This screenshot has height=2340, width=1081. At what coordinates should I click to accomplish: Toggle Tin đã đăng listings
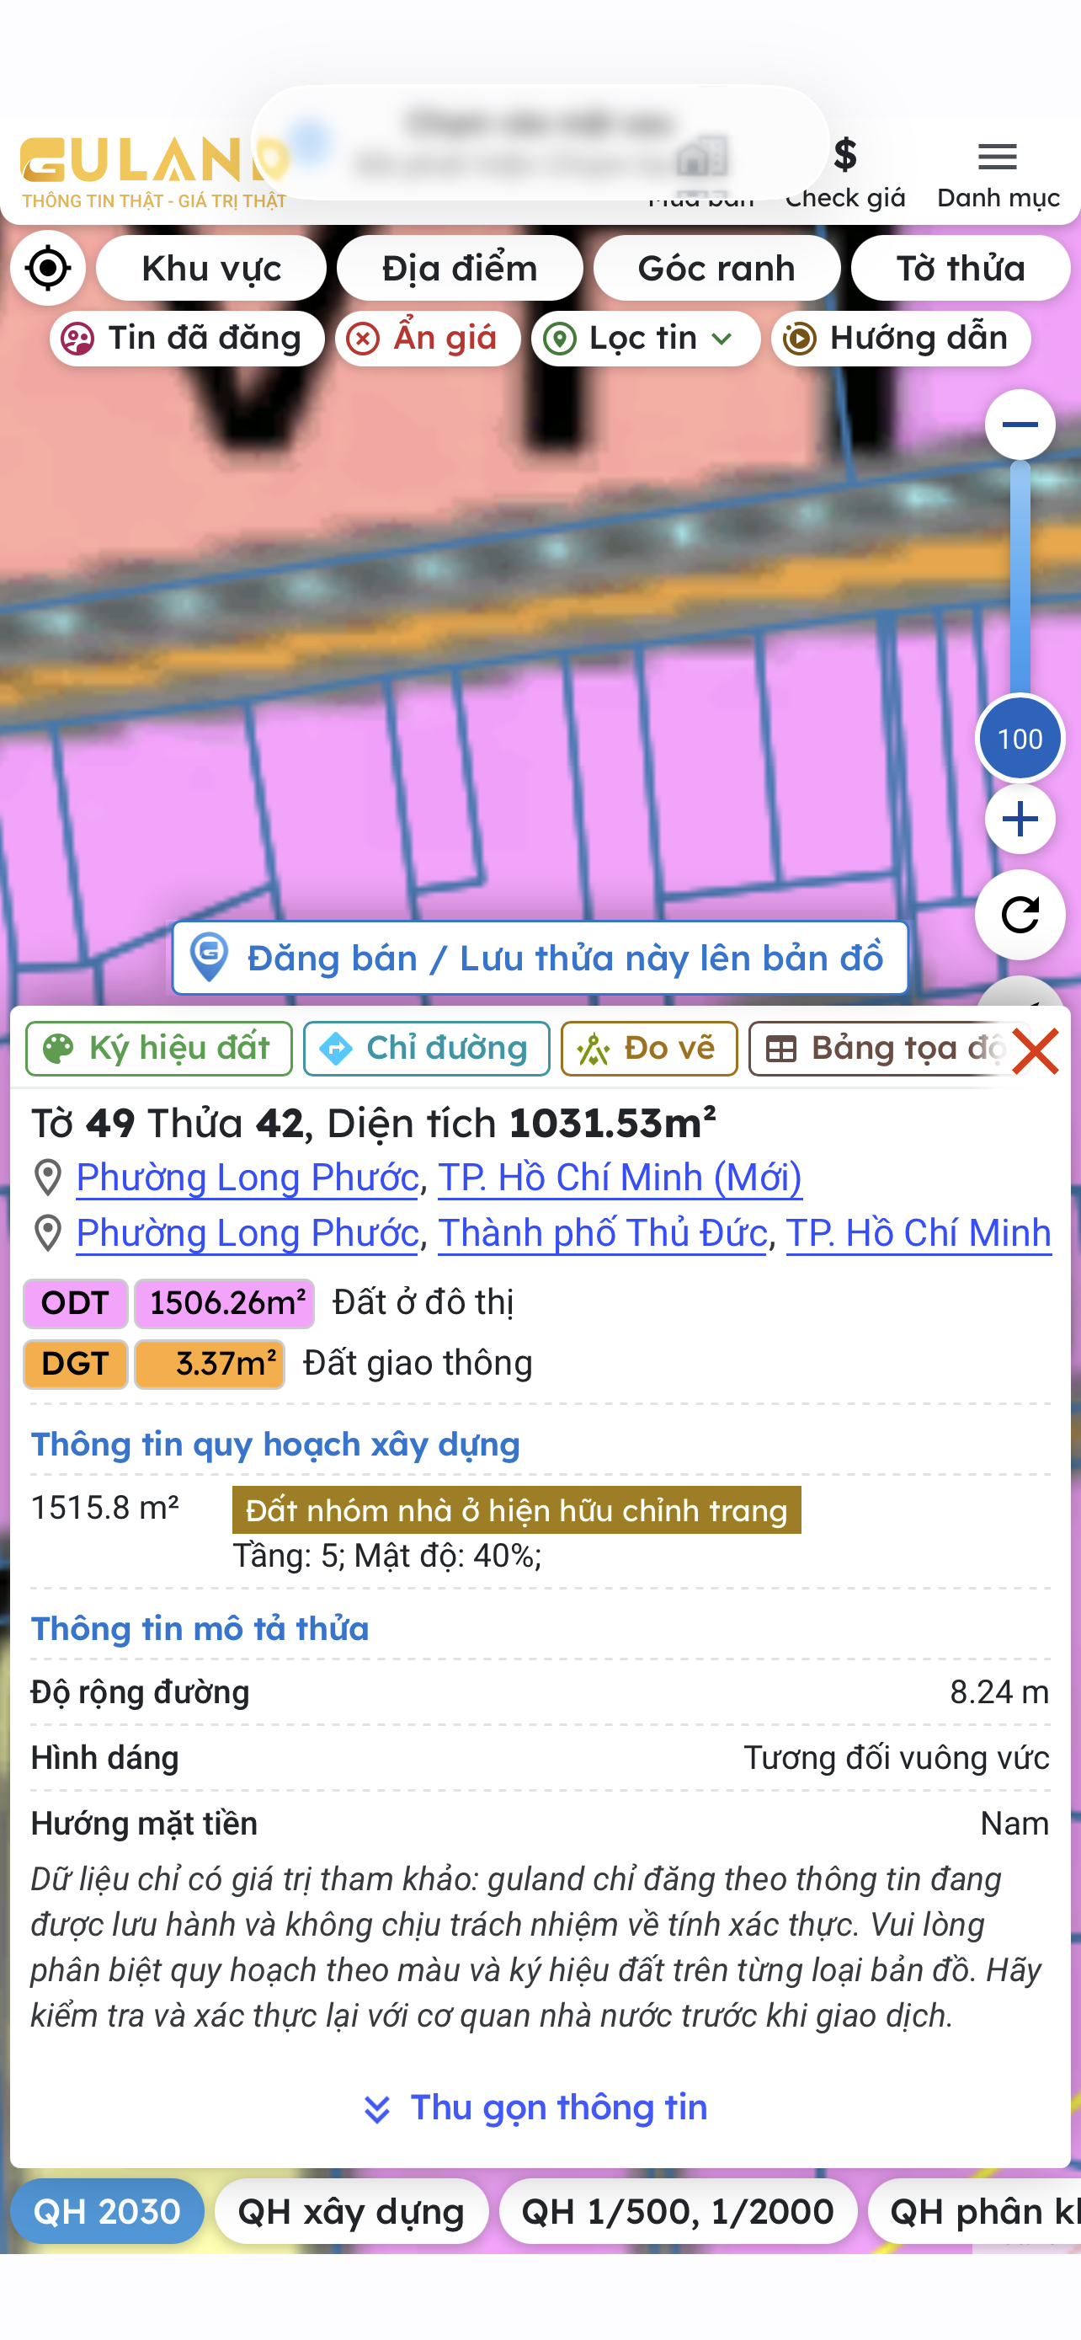pyautogui.click(x=187, y=339)
